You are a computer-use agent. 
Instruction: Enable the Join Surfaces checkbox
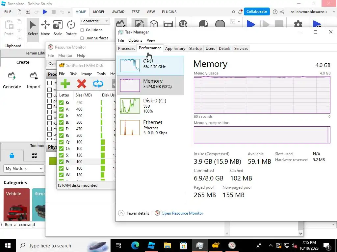pyautogui.click(x=82, y=38)
